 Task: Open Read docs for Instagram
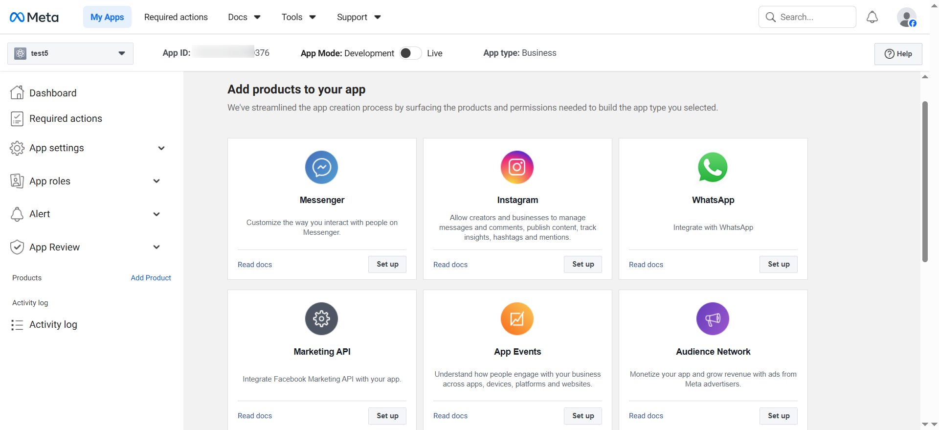(450, 265)
